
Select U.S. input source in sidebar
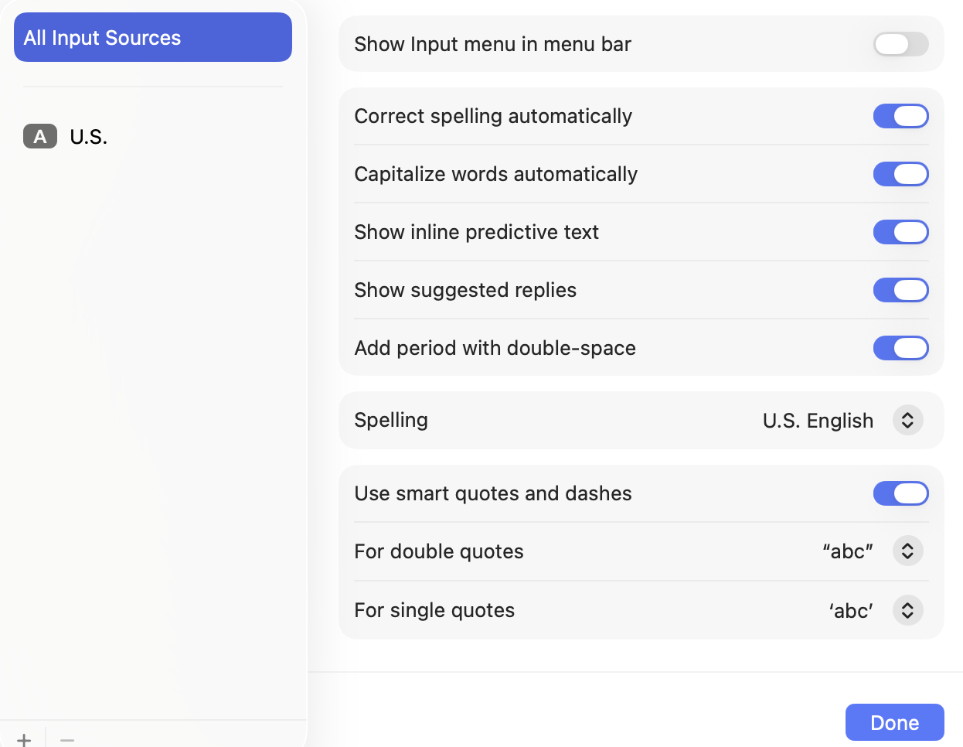click(88, 137)
